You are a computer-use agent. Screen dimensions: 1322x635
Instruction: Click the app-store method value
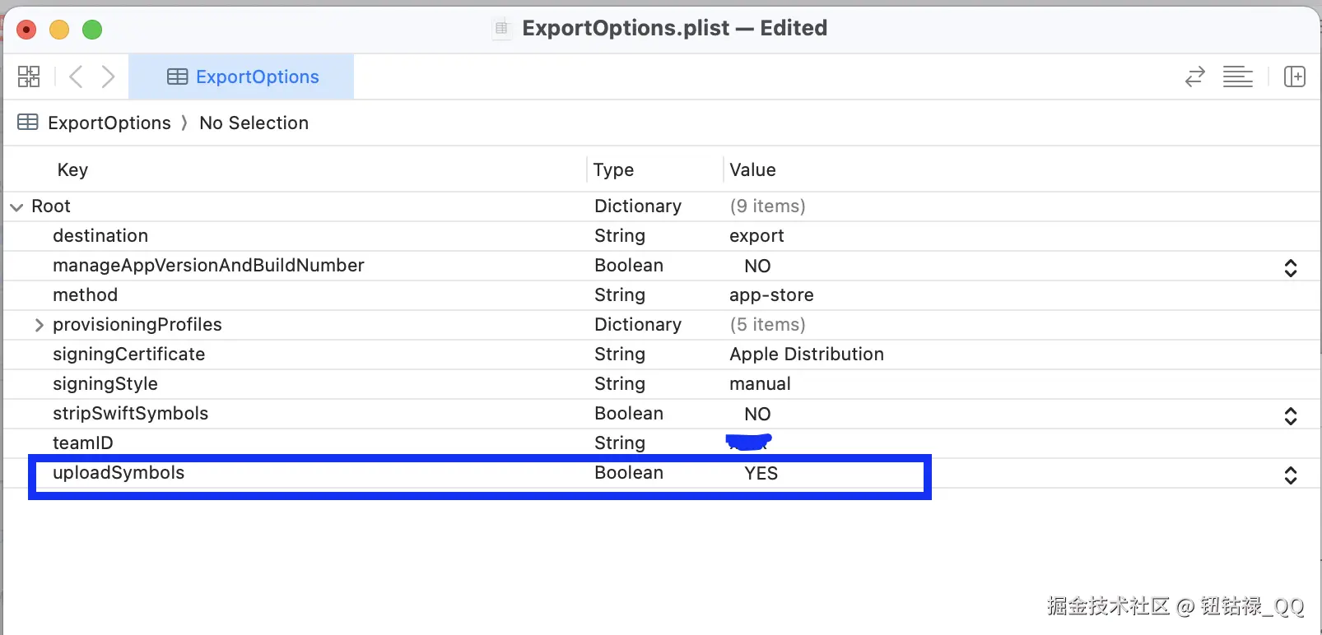771,295
